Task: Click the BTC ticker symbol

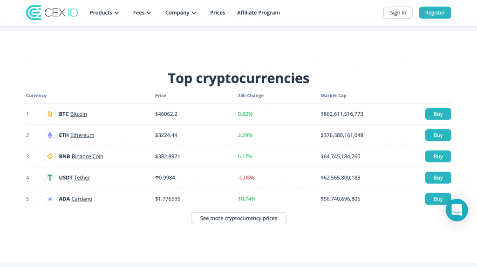Action: 63,114
